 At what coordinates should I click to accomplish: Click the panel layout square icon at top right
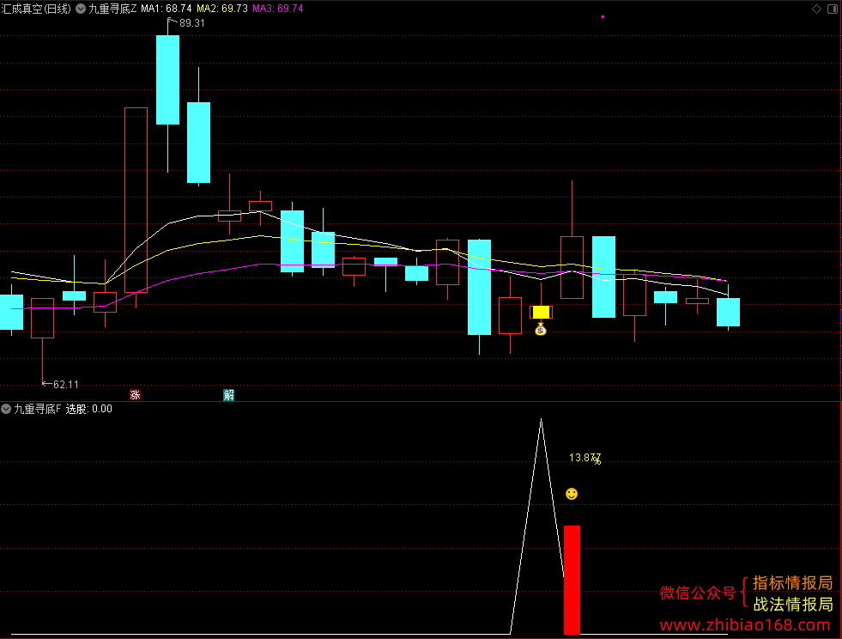click(x=833, y=9)
